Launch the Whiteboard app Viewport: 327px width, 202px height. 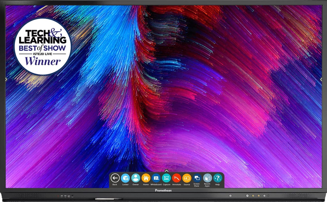coord(156,178)
